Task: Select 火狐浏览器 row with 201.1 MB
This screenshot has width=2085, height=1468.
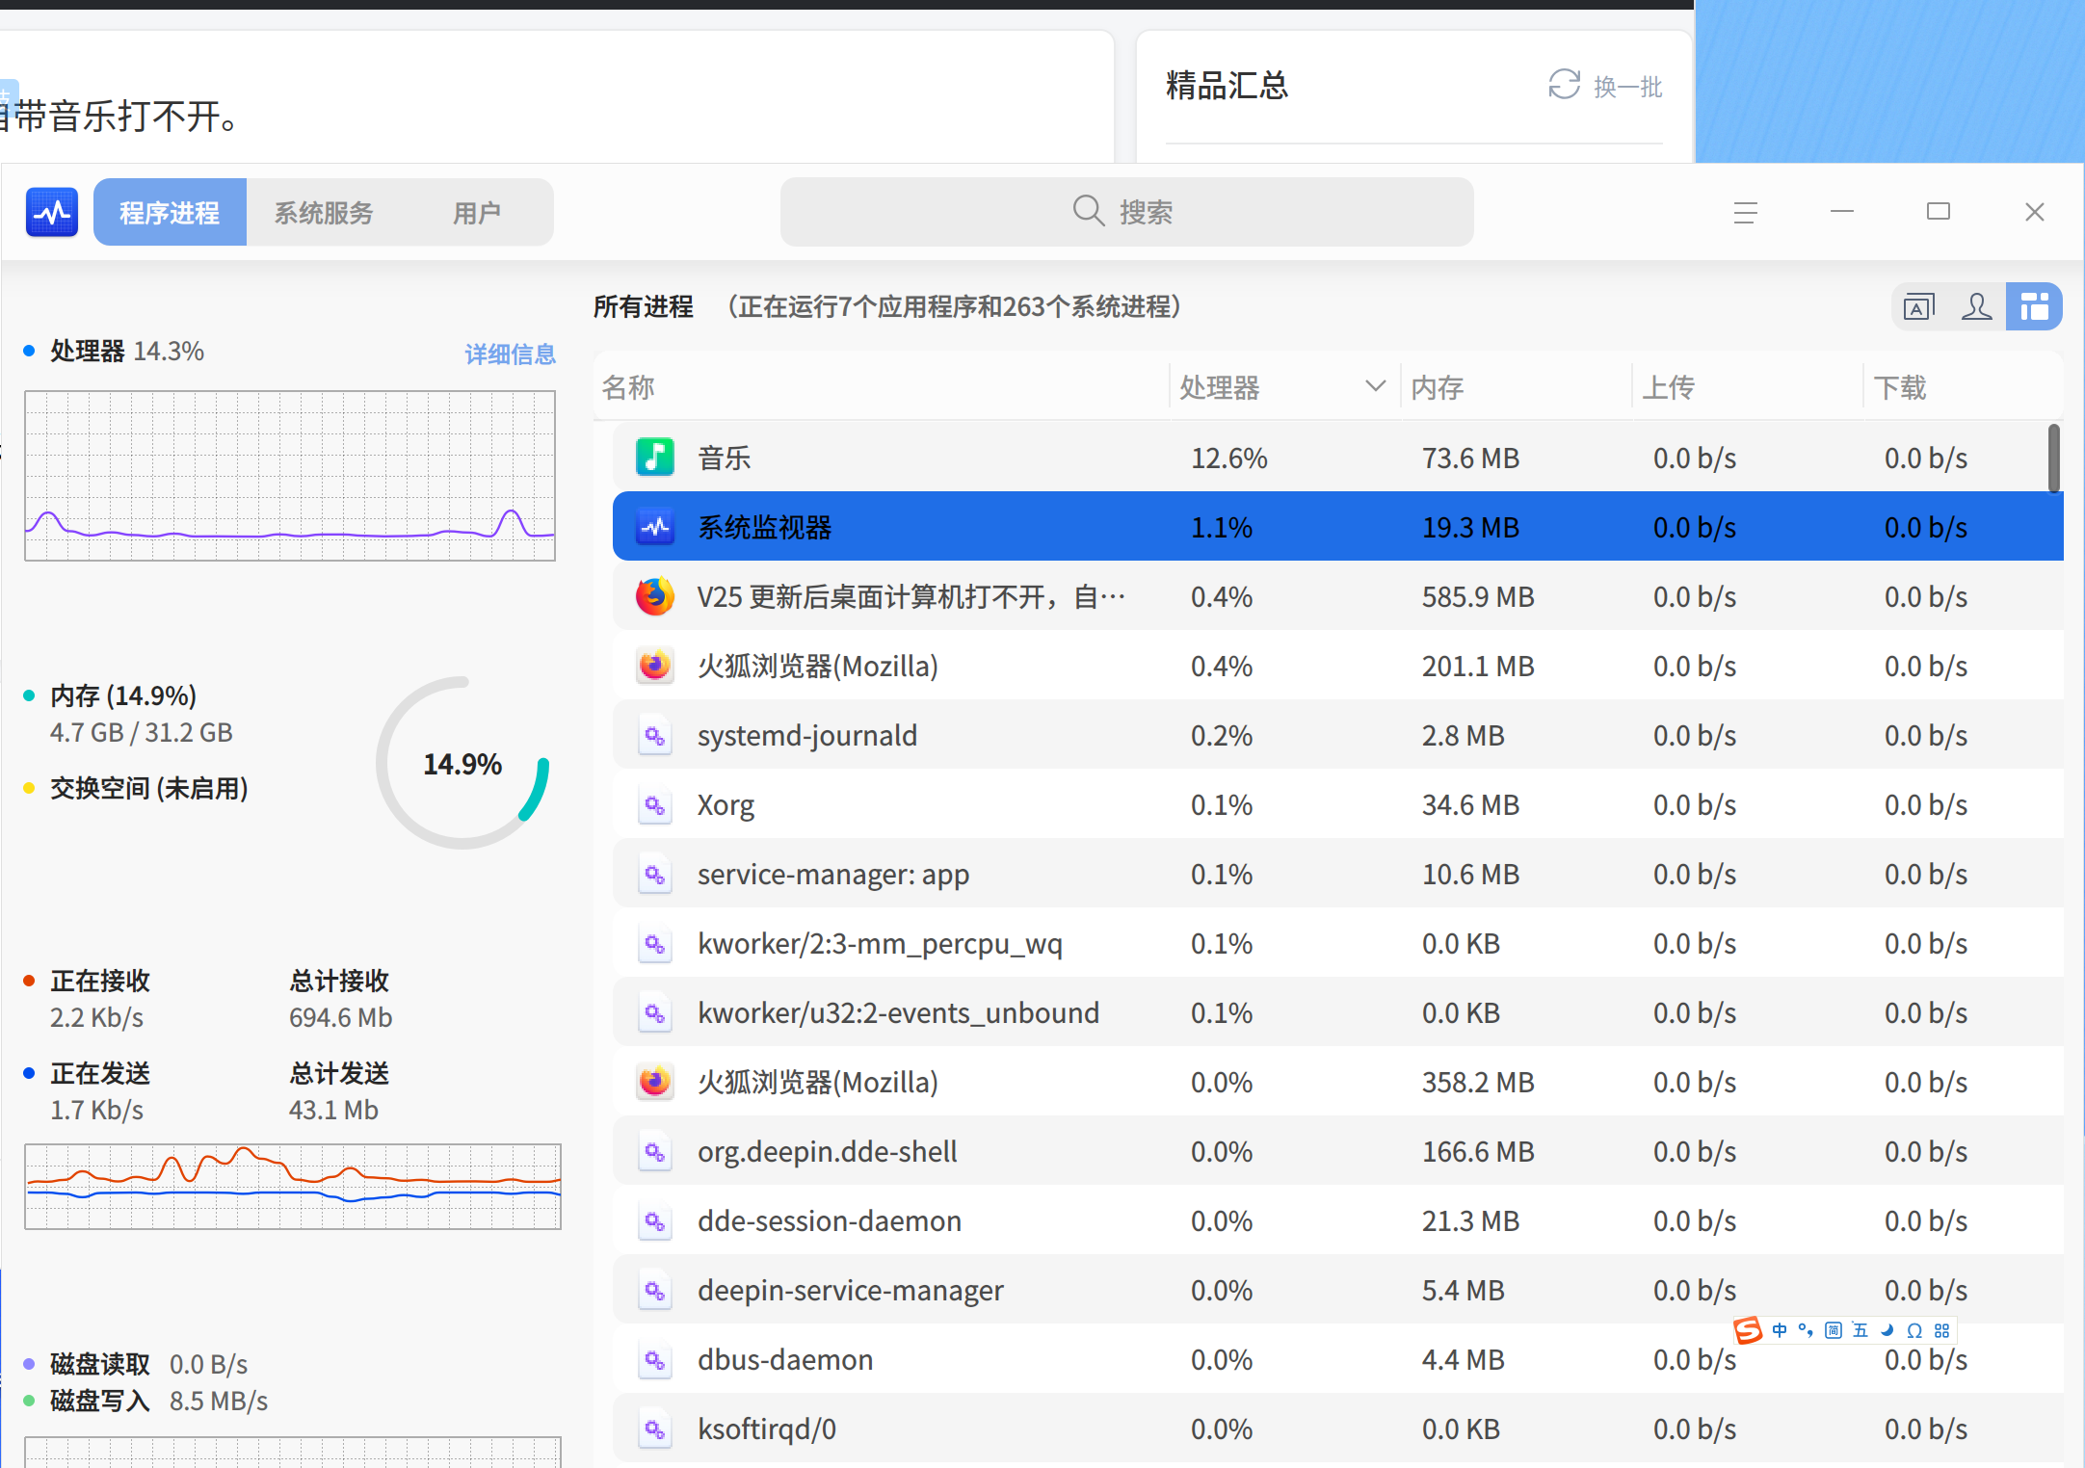Action: tap(1337, 666)
